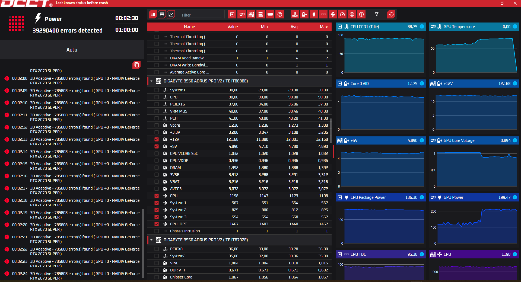
Task: Switch to combined table and graph view
Action: pos(153,14)
